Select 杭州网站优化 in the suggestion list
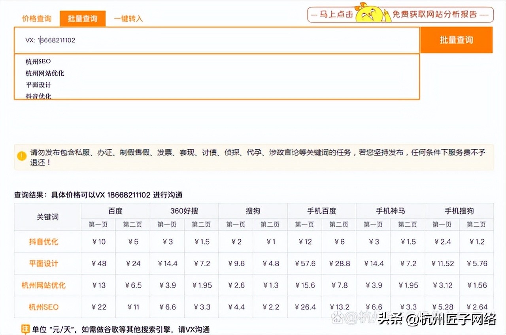Screen dimensions: 506x335 point(44,73)
